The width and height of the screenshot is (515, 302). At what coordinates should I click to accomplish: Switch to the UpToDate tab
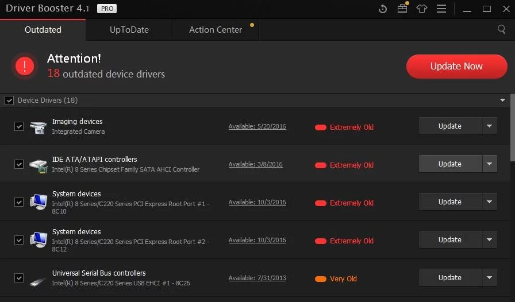point(129,30)
